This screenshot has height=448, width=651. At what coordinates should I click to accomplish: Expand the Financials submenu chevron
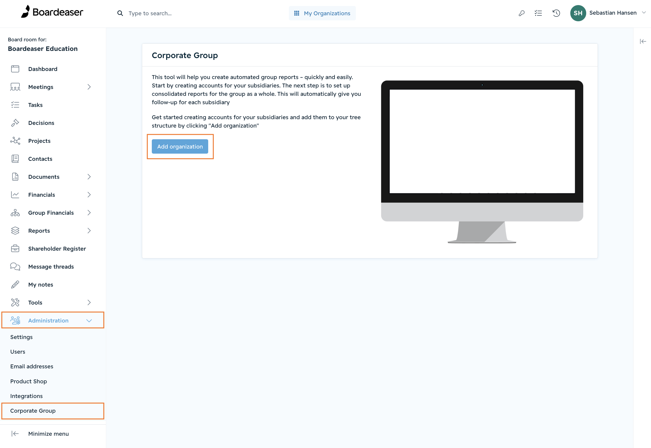point(89,195)
